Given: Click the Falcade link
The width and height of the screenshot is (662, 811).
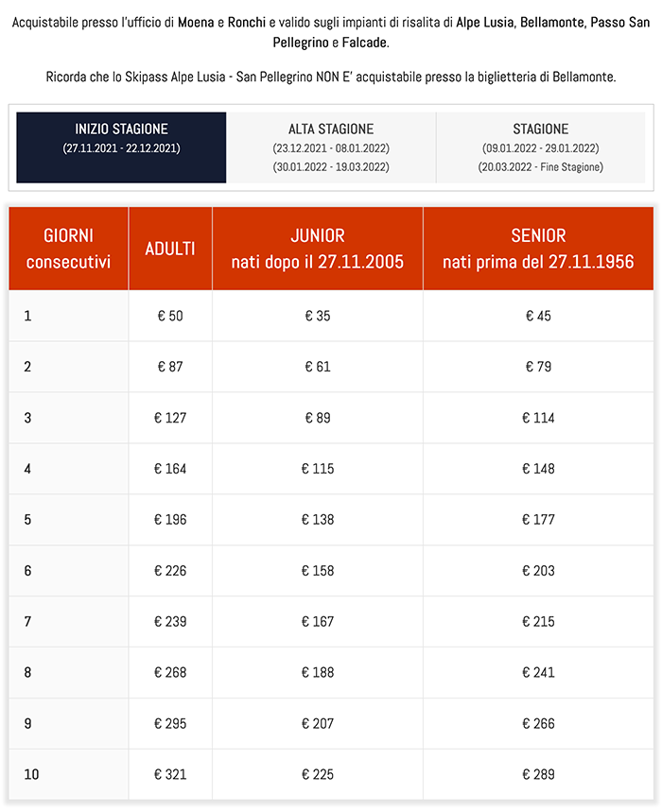Looking at the screenshot, I should tap(365, 43).
